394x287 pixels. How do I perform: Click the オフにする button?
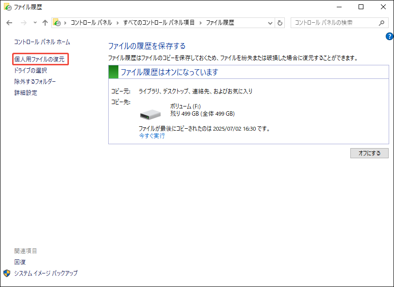pos(369,153)
